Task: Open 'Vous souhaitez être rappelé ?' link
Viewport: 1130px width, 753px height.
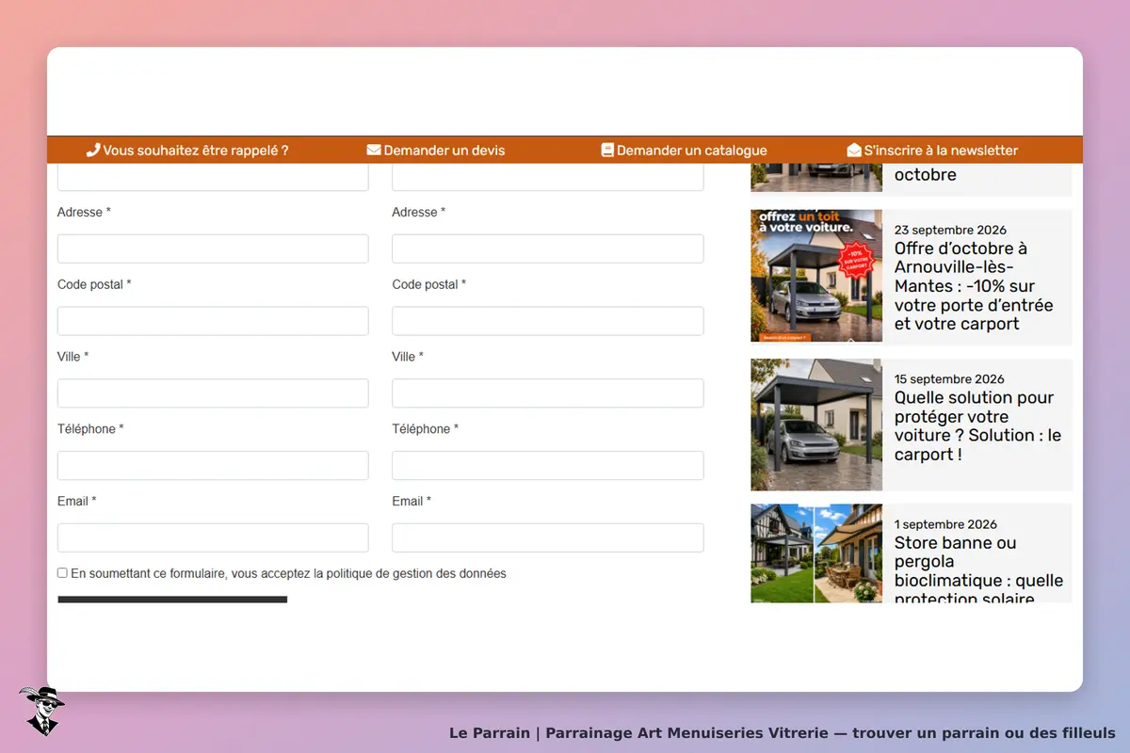Action: [196, 151]
